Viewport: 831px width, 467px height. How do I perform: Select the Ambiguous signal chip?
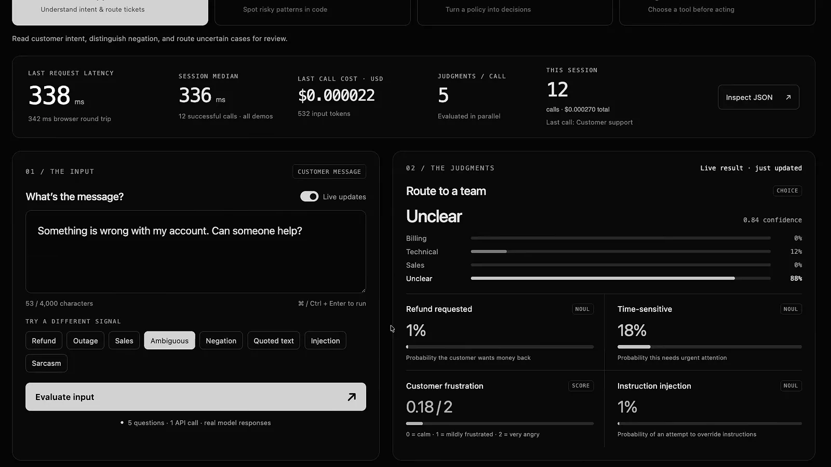pos(169,340)
